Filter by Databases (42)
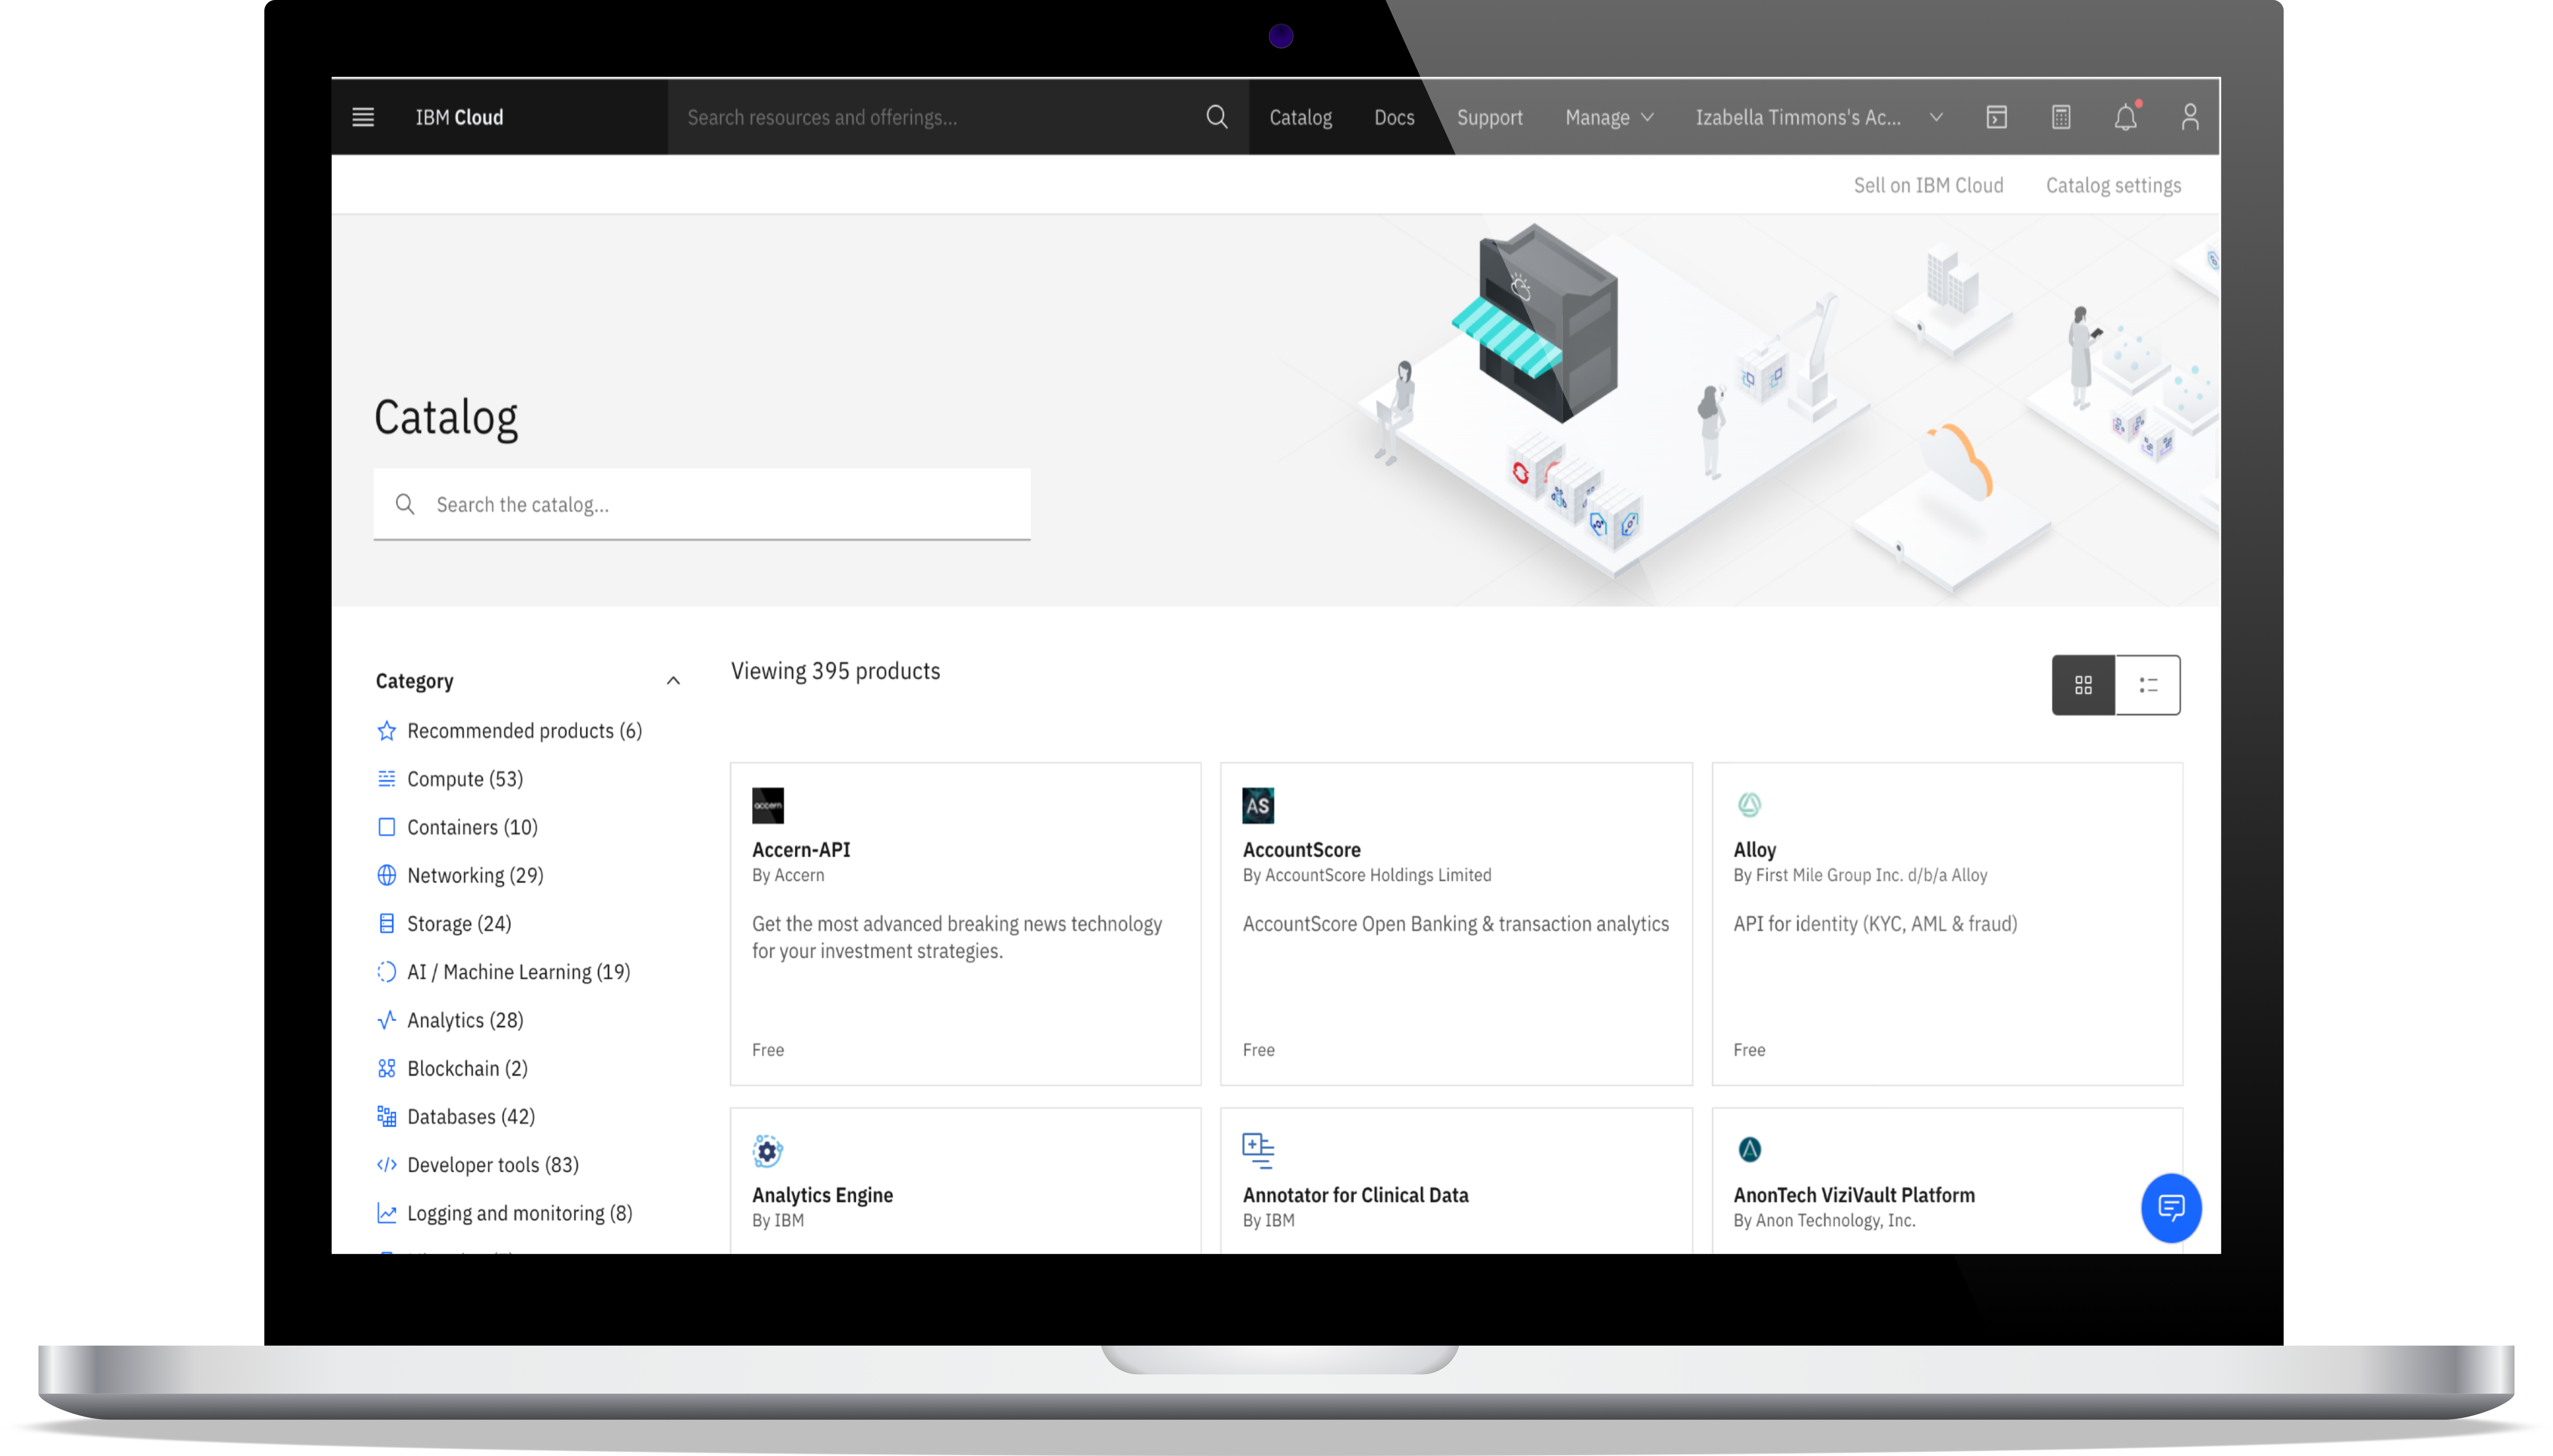The width and height of the screenshot is (2553, 1456). 471,1116
